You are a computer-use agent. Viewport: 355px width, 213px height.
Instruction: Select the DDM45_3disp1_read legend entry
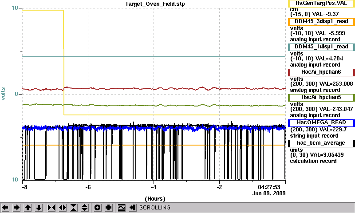[321, 21]
